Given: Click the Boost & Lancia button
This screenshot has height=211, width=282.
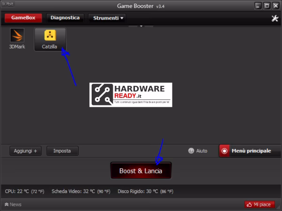Looking at the screenshot, I should coord(141,171).
